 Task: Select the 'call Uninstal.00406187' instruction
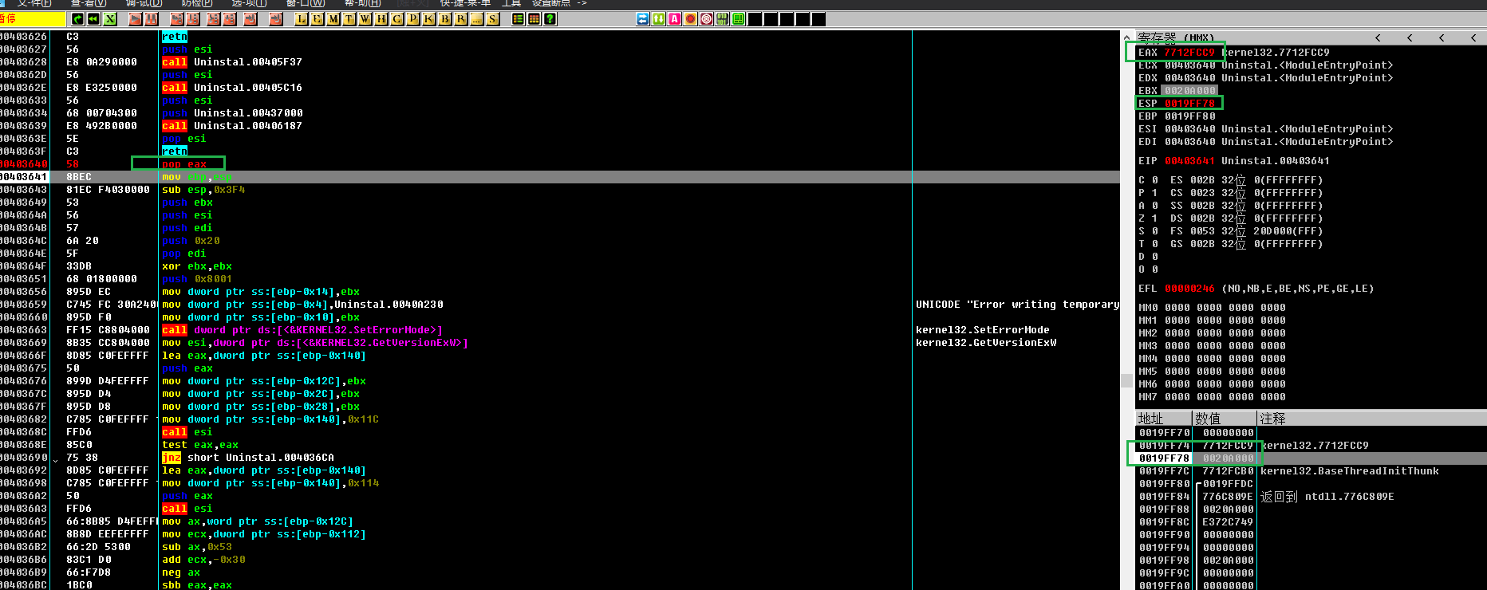pyautogui.click(x=231, y=126)
